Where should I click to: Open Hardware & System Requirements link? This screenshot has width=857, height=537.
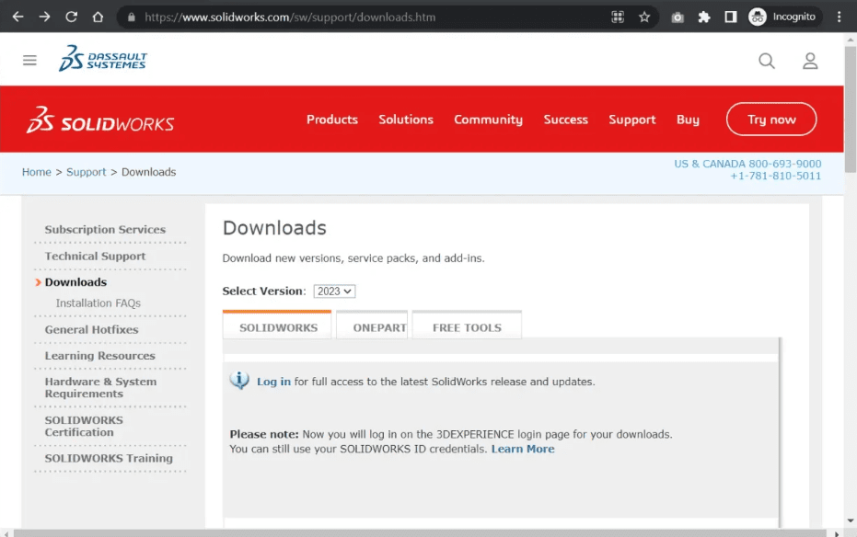point(100,388)
